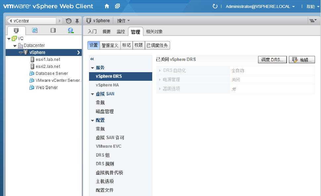Click forward arrow next to vCenter back button
The image size is (321, 196).
pos(60,21)
